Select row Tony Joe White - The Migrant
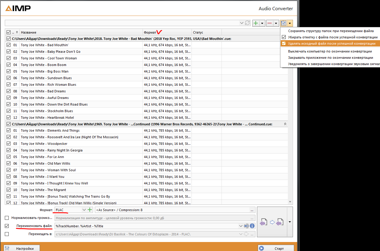Image resolution: width=380 pixels, height=251 pixels. point(146,190)
